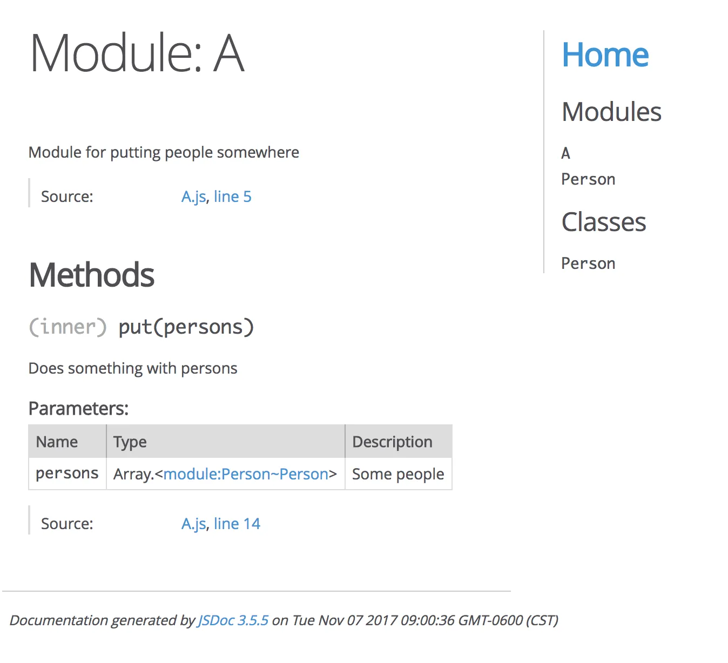Jump to source line 5 link
This screenshot has height=663, width=728.
[x=232, y=197]
